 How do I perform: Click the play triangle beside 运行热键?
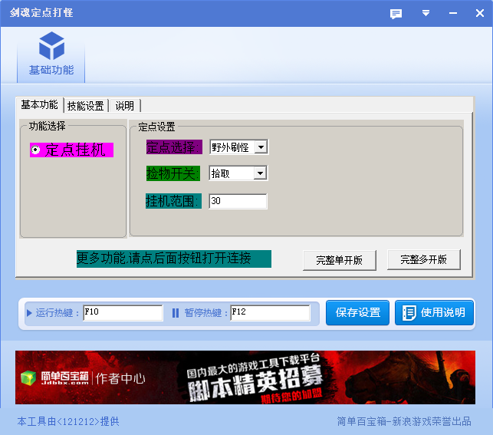(29, 313)
